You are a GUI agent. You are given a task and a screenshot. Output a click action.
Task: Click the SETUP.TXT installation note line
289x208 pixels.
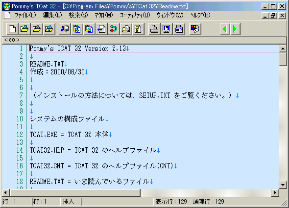[132, 95]
